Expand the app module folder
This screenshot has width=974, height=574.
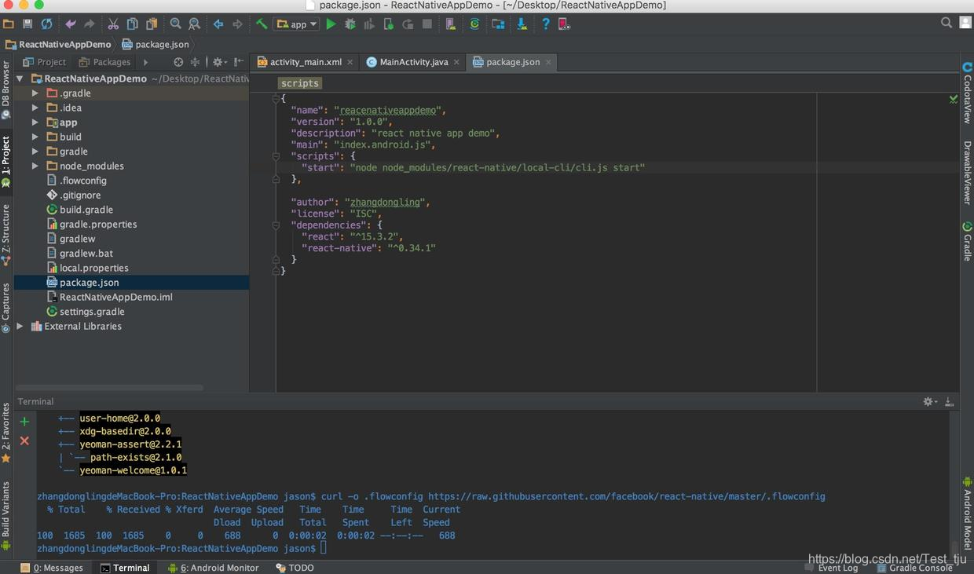(35, 122)
